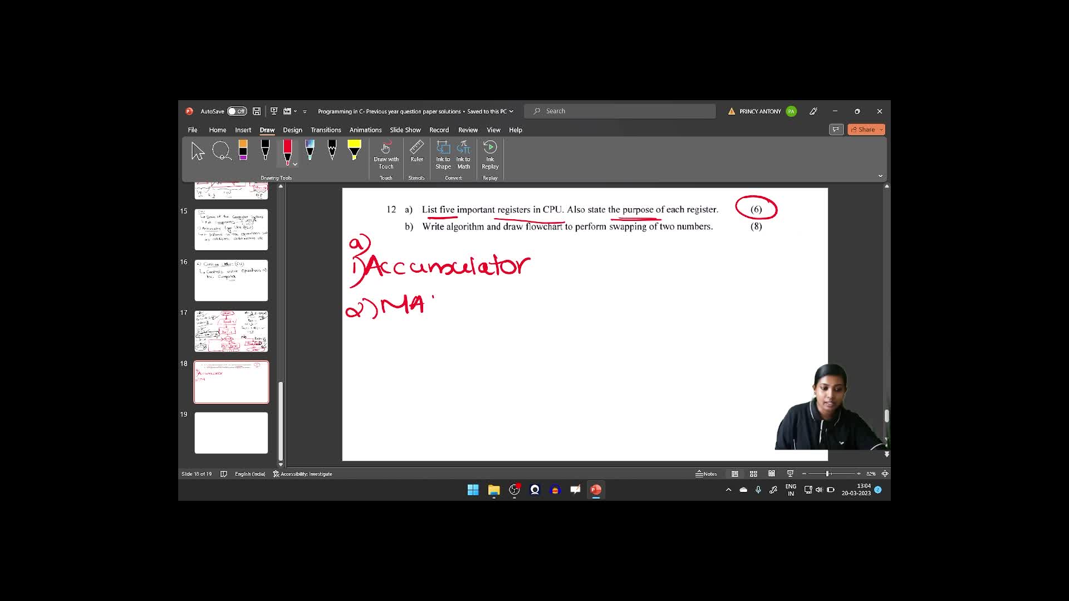Toggle the Notes pane
Image resolution: width=1069 pixels, height=601 pixels.
(x=706, y=474)
